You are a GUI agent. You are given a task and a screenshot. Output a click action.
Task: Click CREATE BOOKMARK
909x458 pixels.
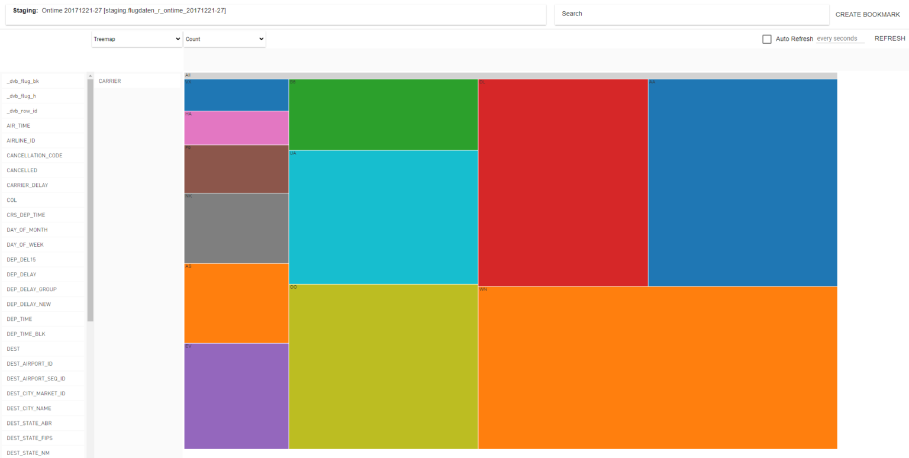pos(868,14)
